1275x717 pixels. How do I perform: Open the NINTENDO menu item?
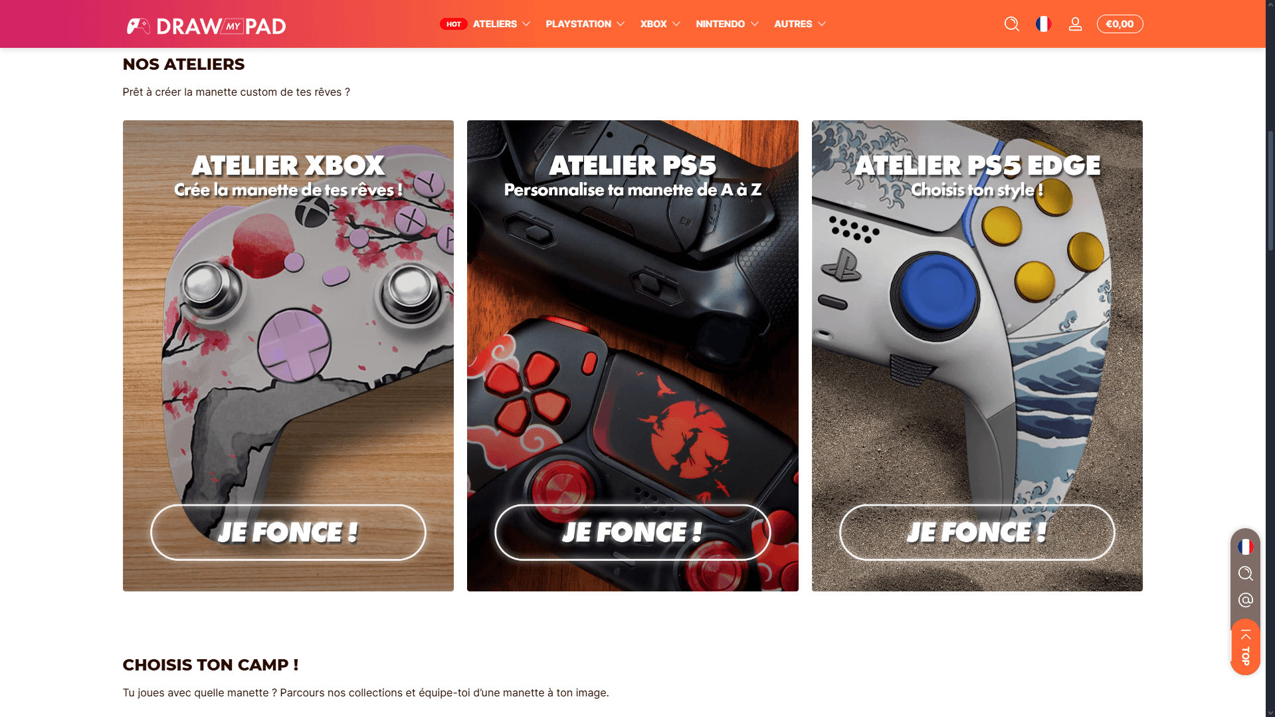pyautogui.click(x=720, y=24)
